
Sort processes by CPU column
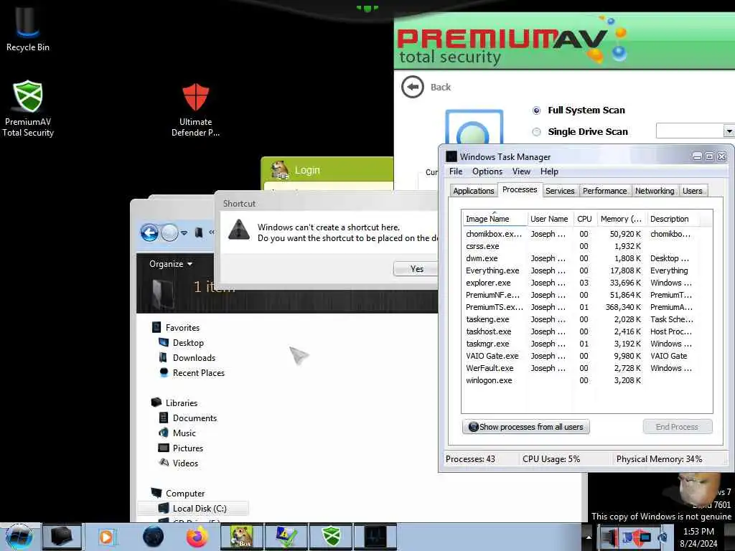point(584,219)
